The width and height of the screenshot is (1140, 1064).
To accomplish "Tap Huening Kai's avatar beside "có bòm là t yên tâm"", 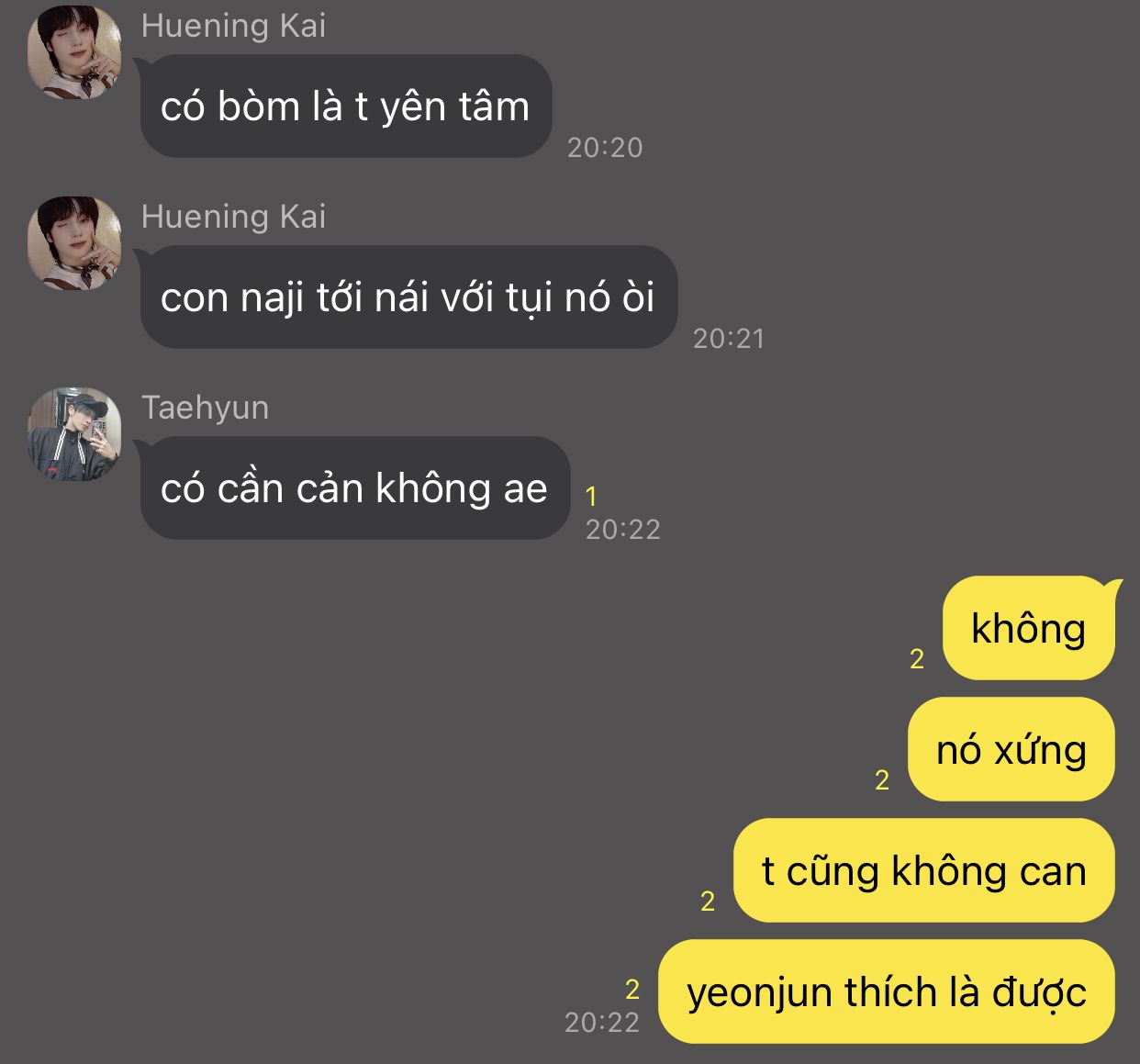I will coord(74,52).
